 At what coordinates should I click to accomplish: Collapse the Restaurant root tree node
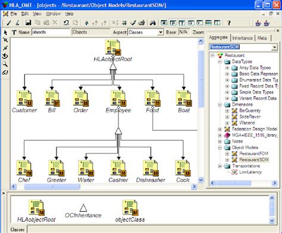(212, 55)
